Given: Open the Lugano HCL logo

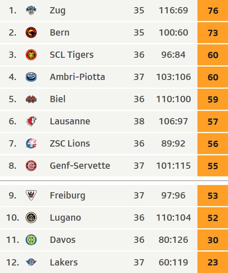Looking at the screenshot, I should coord(31,218).
